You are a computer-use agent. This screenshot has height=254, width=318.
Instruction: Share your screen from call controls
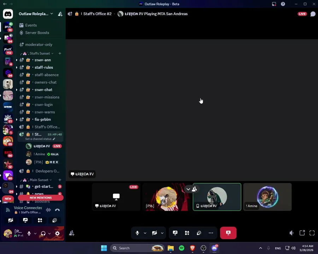(x=175, y=233)
